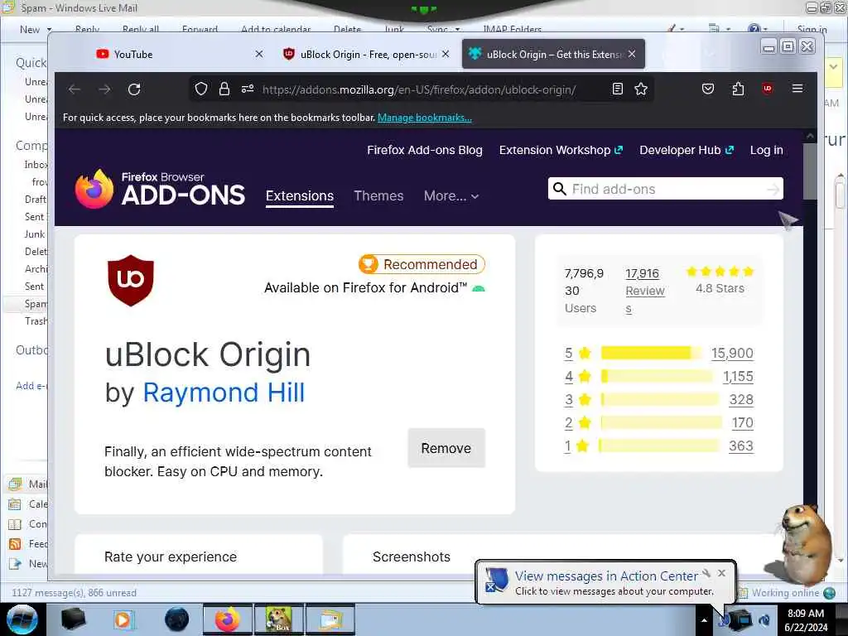Go forward in Firefox history

104,89
